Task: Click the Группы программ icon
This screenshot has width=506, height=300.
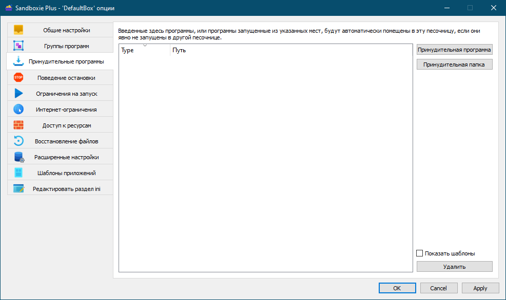Action: pyautogui.click(x=18, y=46)
